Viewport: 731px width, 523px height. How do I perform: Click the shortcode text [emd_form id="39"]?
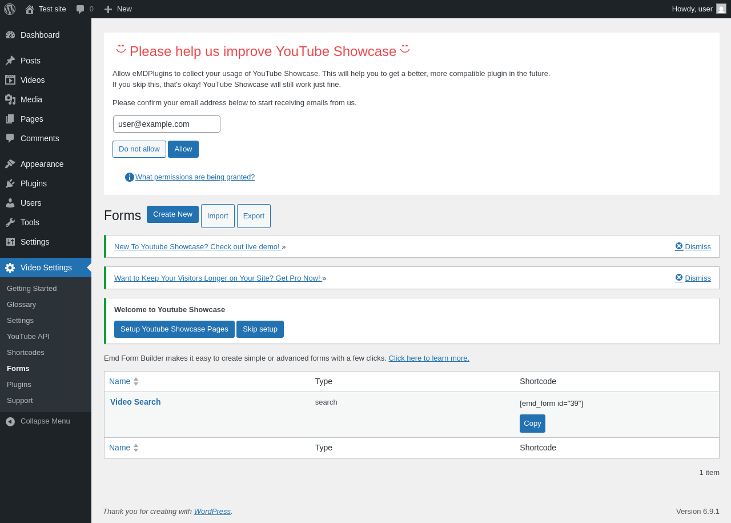(551, 403)
